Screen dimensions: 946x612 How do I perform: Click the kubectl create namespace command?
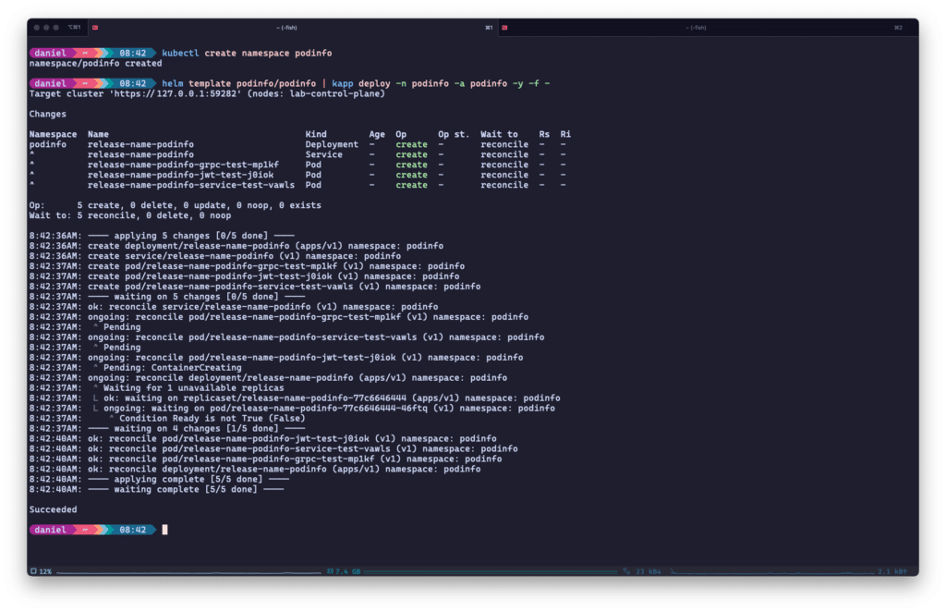247,54
